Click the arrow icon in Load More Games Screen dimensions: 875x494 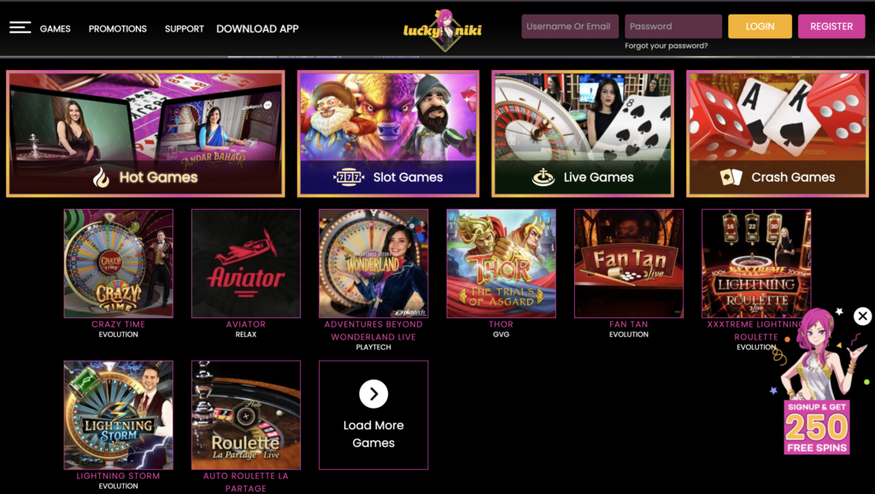[x=373, y=394]
